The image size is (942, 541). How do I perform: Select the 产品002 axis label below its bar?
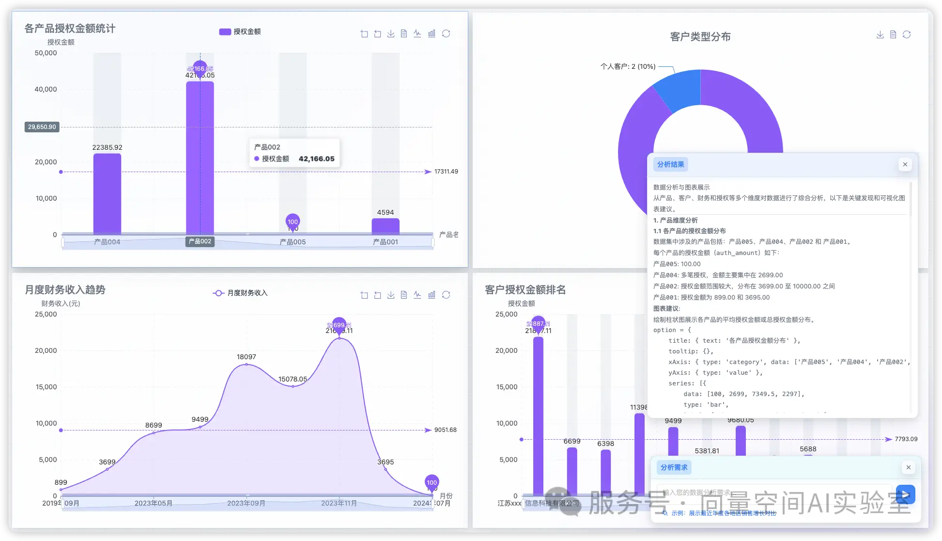200,241
